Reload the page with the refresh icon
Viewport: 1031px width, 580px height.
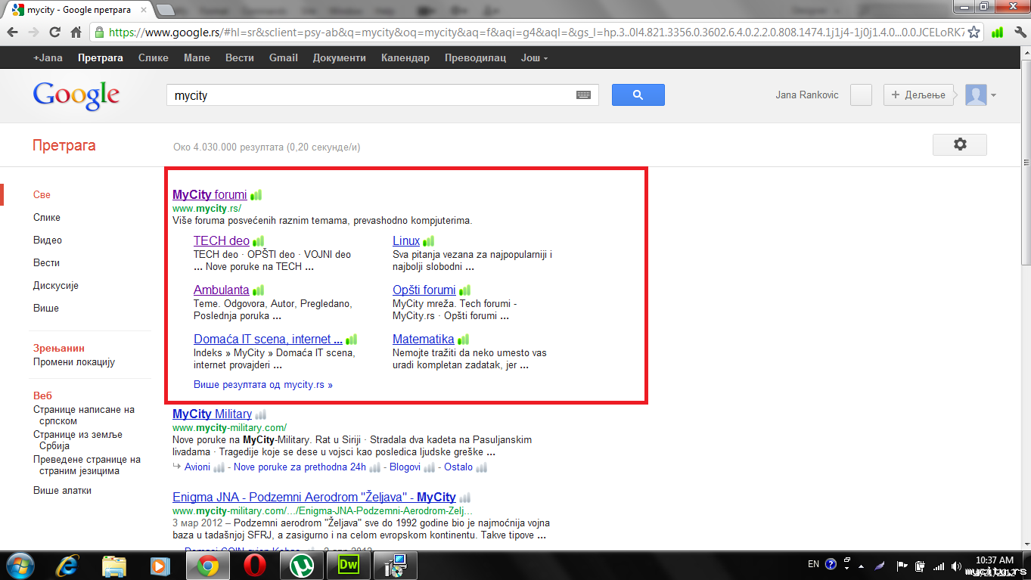click(54, 33)
